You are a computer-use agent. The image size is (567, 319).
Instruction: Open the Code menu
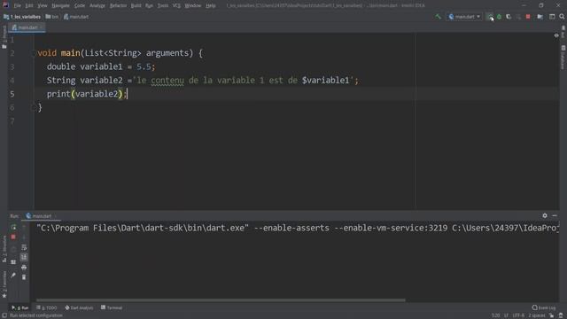point(80,5)
